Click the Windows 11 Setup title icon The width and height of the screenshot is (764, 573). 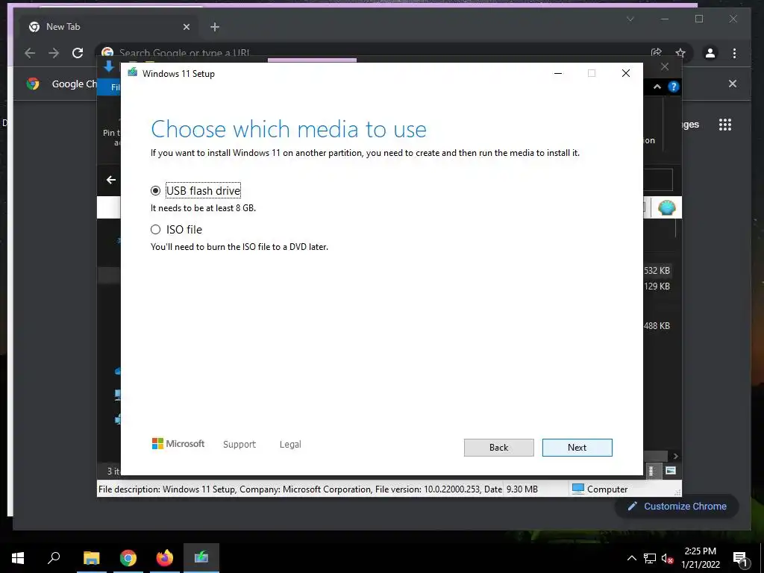coord(133,73)
